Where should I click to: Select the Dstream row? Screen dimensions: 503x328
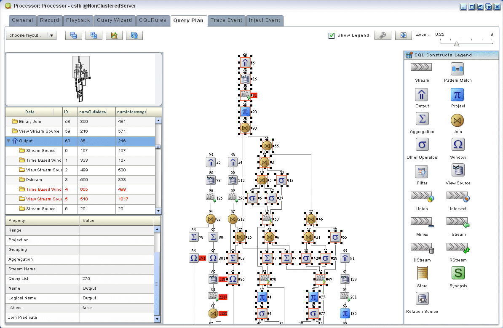click(x=80, y=179)
